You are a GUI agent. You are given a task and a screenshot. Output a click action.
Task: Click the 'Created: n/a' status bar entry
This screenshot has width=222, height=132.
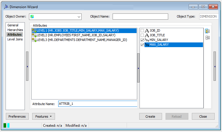click(53, 126)
